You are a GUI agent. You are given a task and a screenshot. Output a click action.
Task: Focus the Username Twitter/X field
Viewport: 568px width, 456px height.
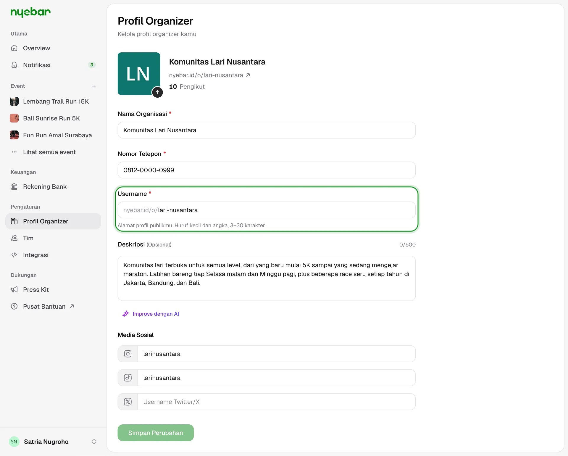point(277,402)
